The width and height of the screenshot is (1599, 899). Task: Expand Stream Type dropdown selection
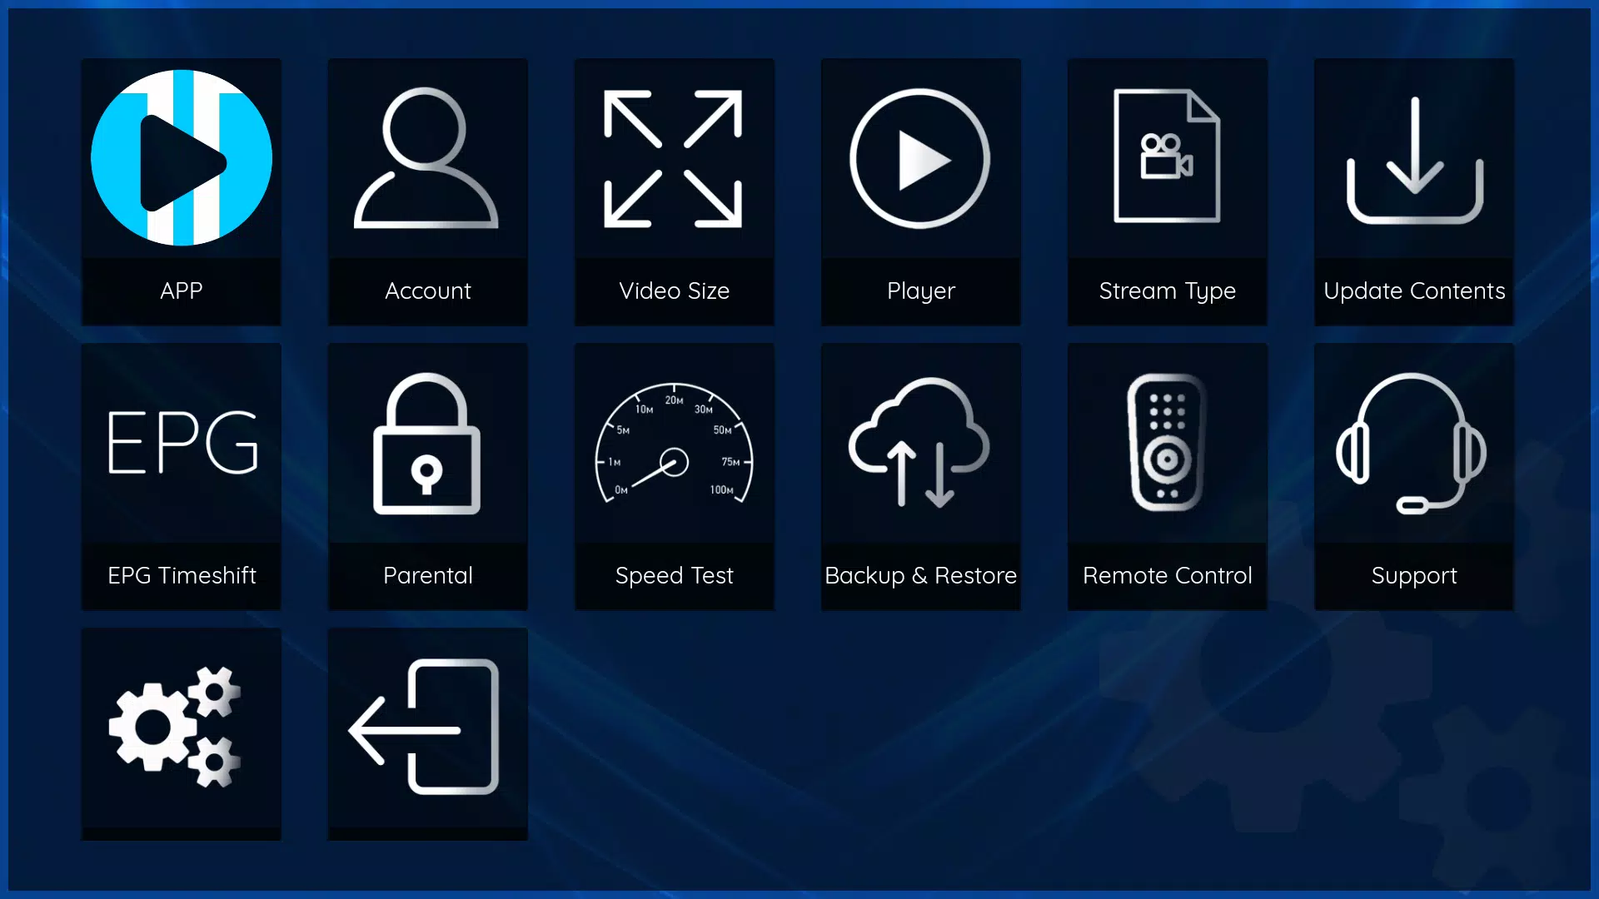click(x=1168, y=192)
